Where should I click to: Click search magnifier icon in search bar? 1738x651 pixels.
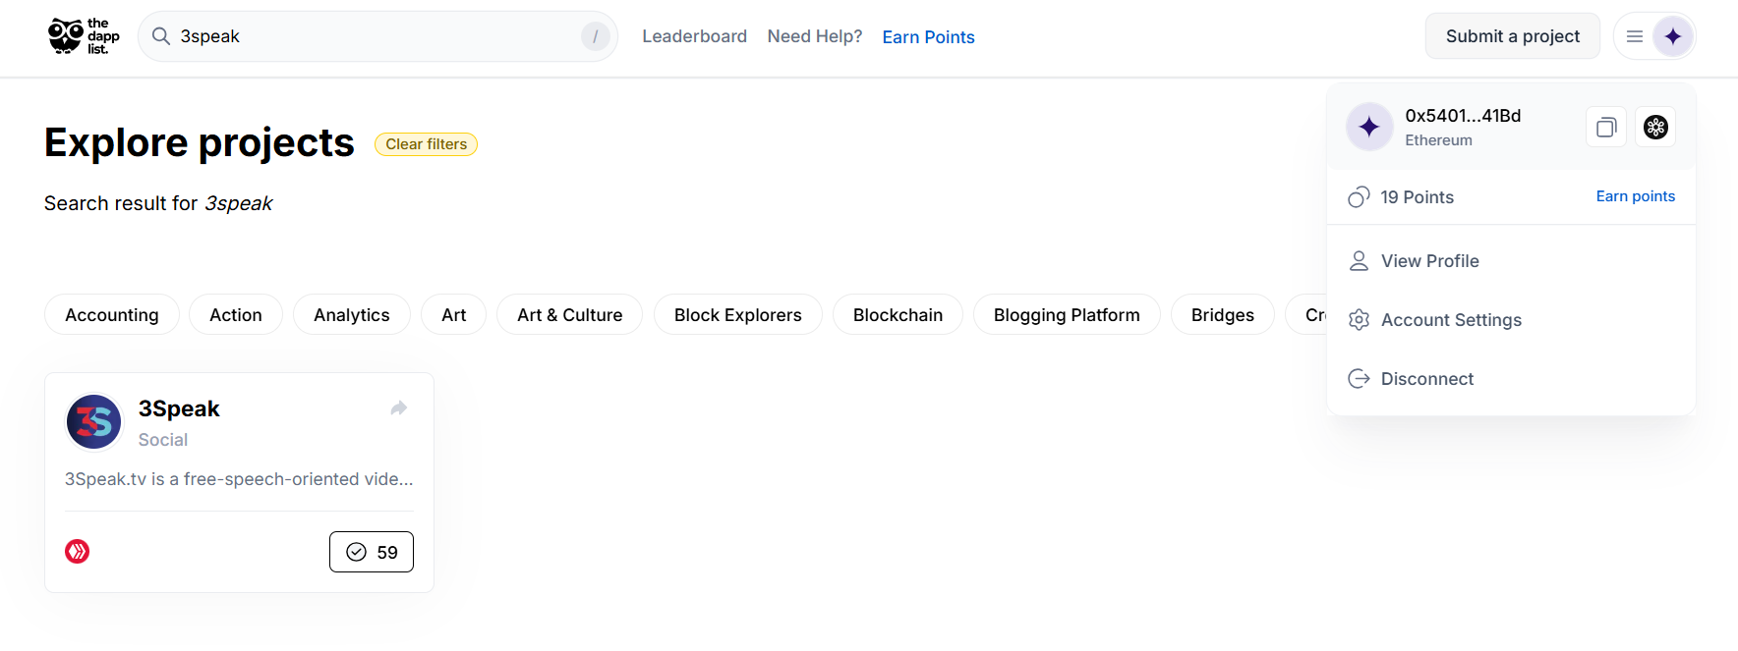coord(161,36)
